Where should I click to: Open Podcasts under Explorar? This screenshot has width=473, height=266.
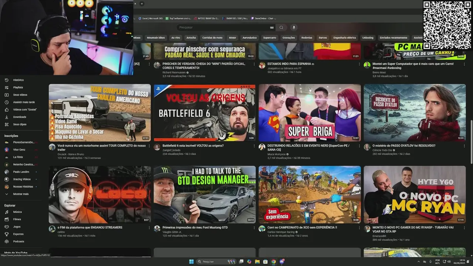tap(18, 241)
